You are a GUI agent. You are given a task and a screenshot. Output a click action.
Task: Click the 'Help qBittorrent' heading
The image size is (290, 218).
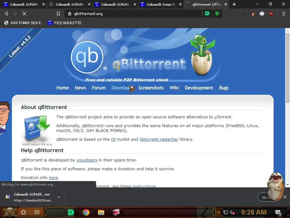[x=42, y=150]
